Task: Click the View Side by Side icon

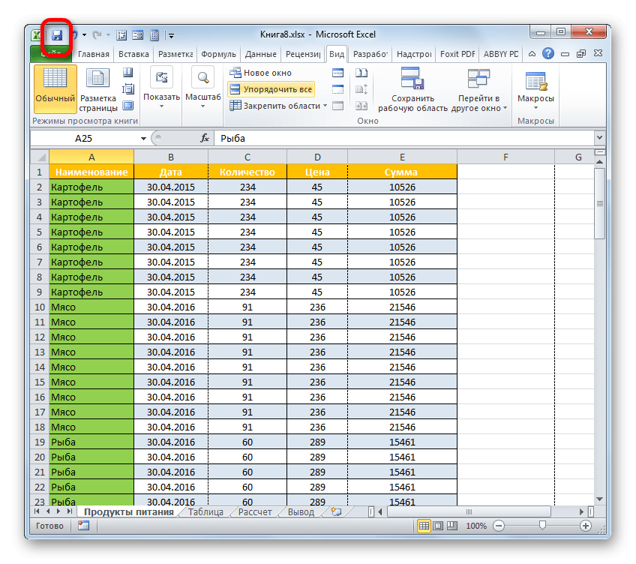Action: click(x=361, y=73)
